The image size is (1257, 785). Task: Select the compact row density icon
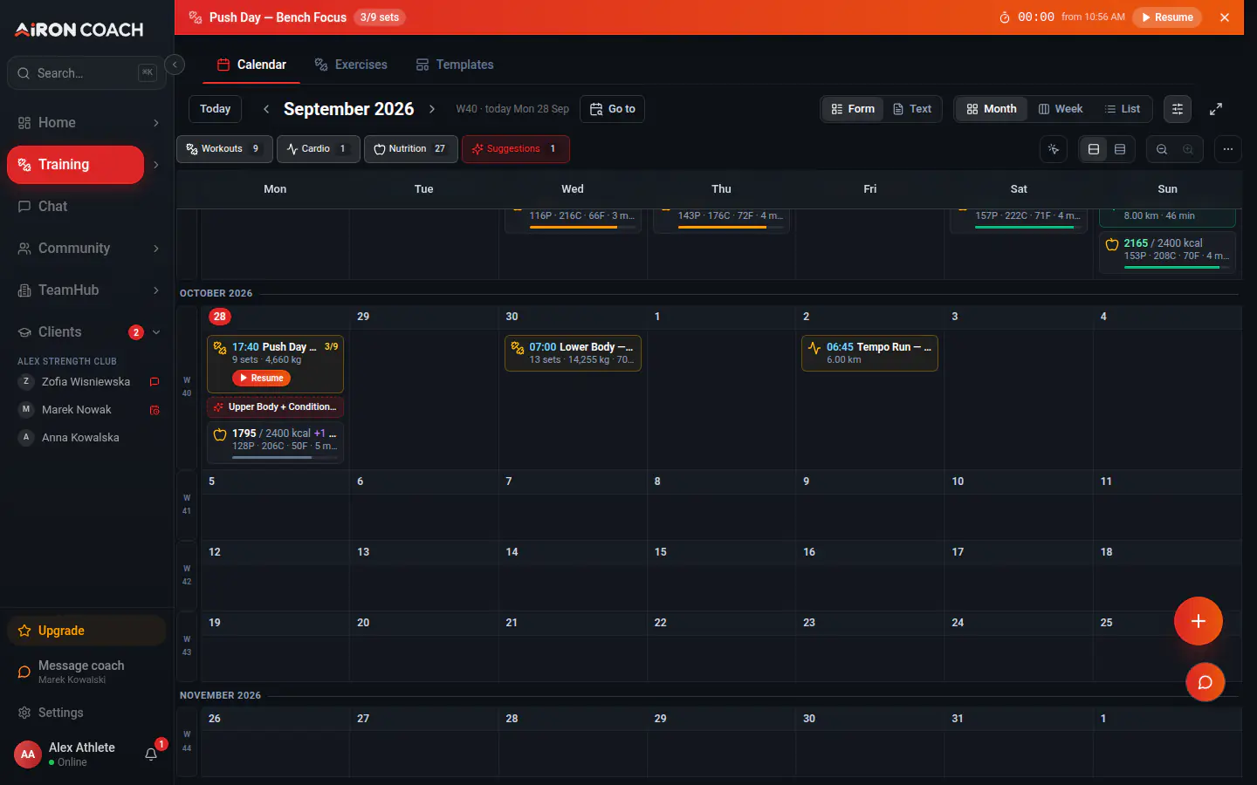click(1120, 149)
